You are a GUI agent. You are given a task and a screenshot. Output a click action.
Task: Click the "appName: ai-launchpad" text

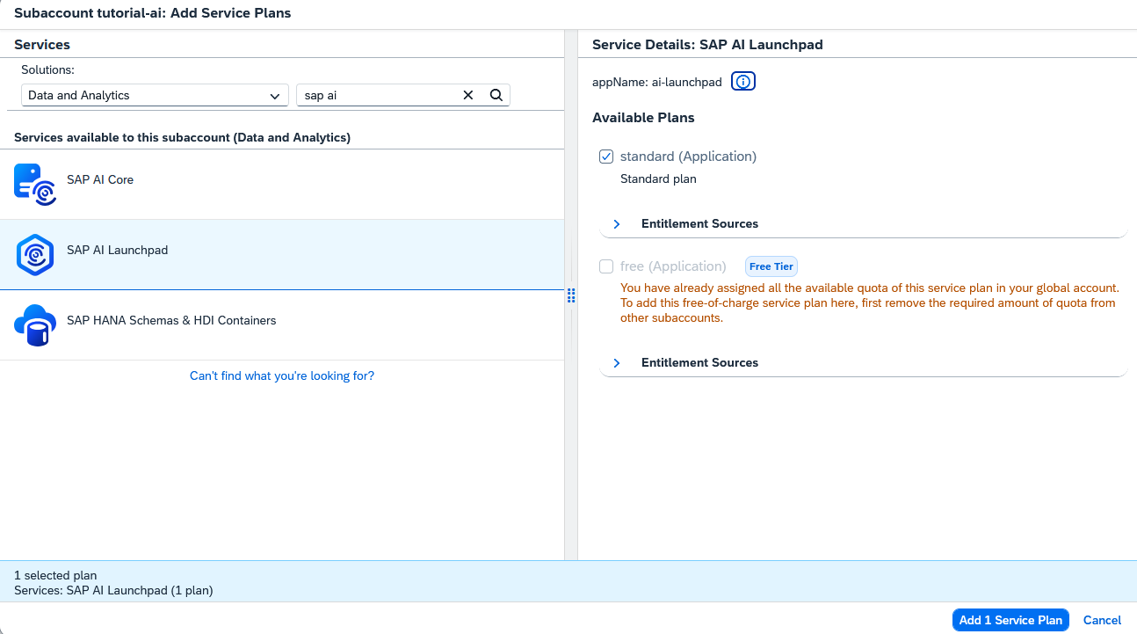click(657, 82)
